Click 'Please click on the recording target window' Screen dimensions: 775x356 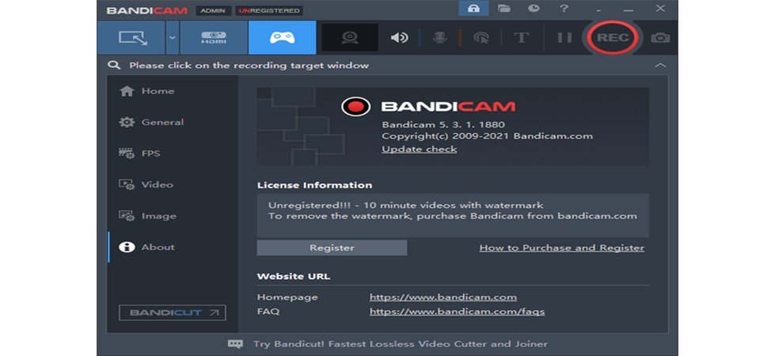tap(249, 65)
